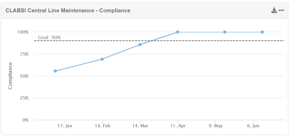Open the more options ellipsis menu

click(x=281, y=10)
